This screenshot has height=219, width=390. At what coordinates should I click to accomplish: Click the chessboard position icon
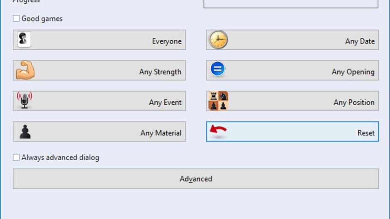[218, 101]
